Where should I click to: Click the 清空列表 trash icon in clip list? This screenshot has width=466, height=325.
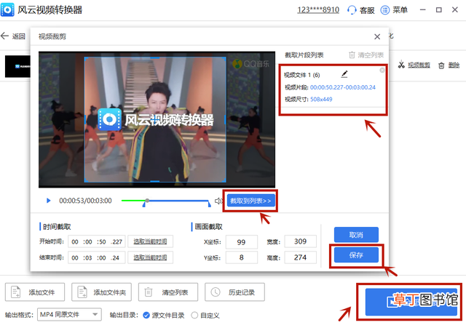[x=352, y=55]
